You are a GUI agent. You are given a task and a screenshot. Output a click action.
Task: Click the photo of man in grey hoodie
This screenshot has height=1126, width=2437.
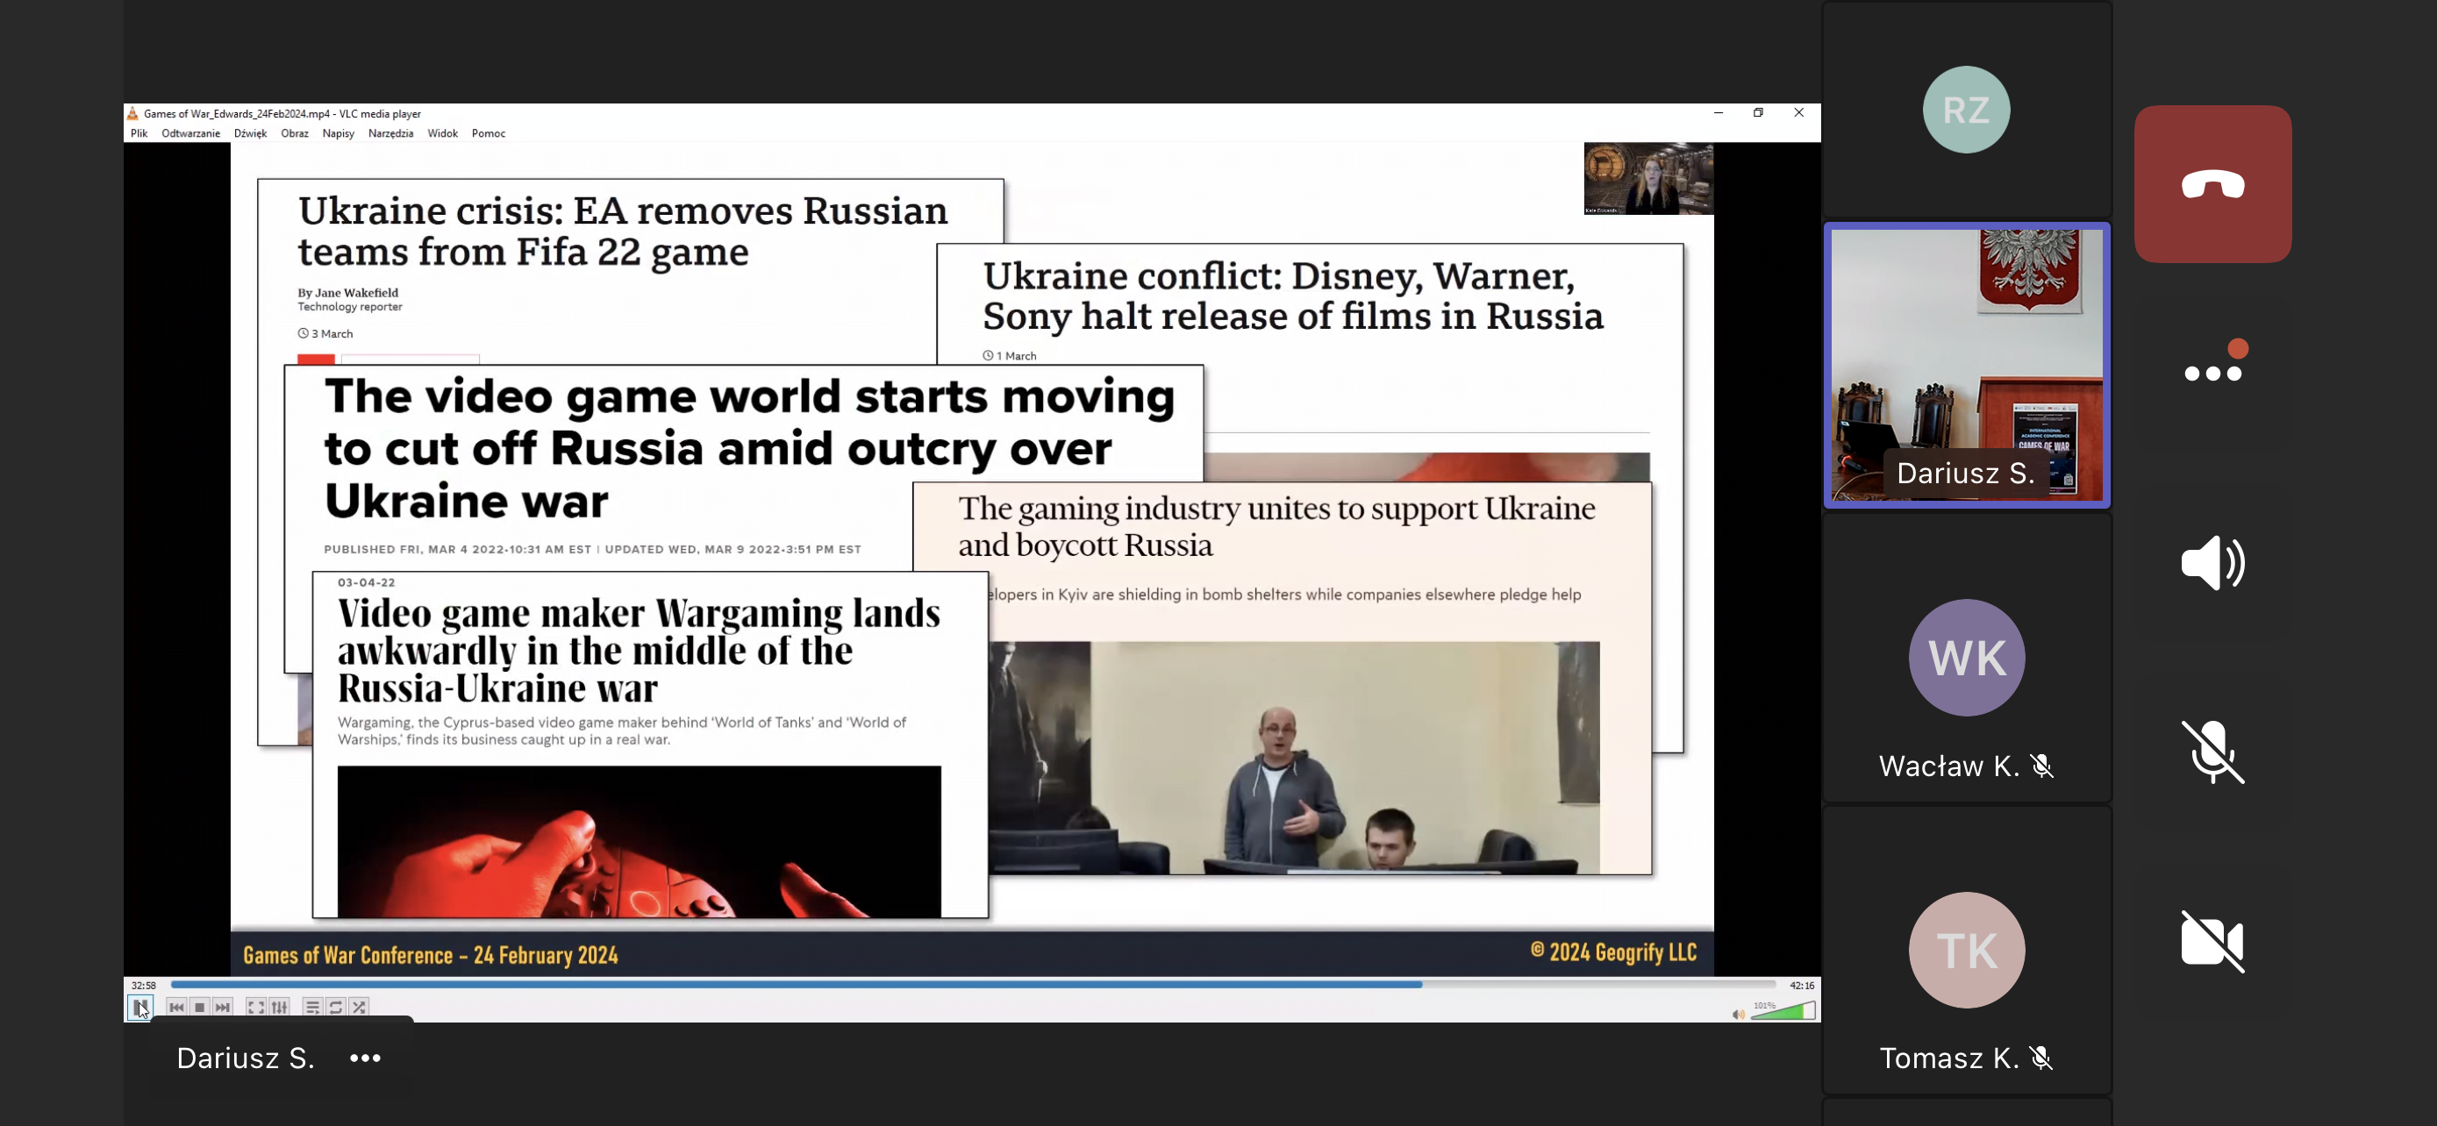pyautogui.click(x=1294, y=759)
